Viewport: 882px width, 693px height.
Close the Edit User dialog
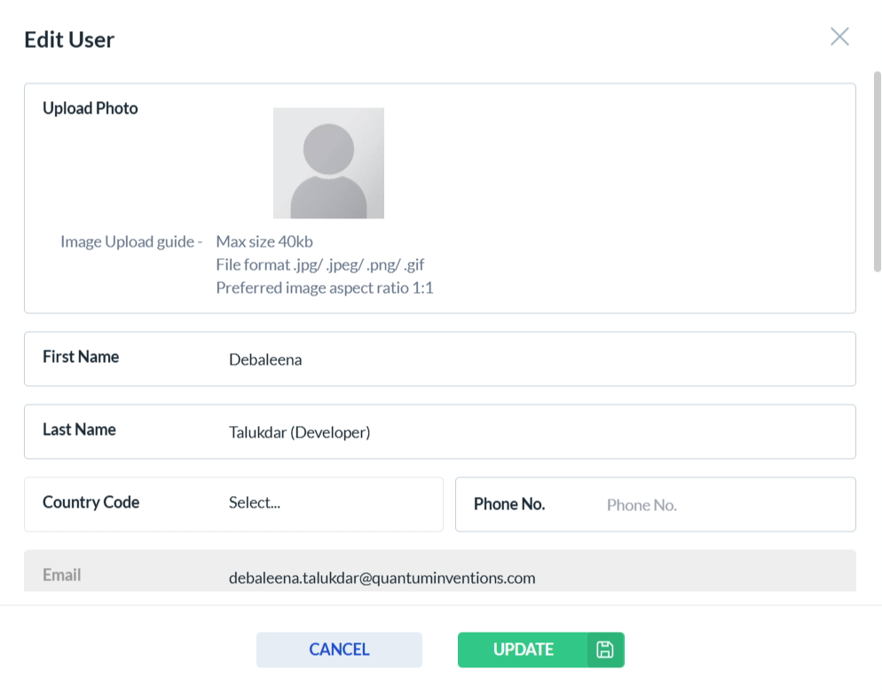[x=839, y=36]
